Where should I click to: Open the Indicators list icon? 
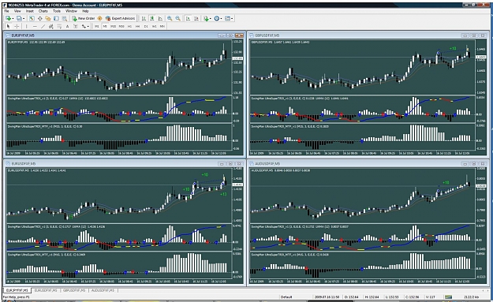[206, 19]
